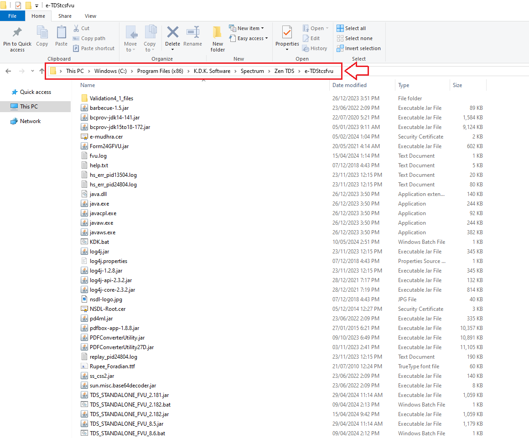Click the nsdl-logo.jpg image file icon

(x=84, y=299)
